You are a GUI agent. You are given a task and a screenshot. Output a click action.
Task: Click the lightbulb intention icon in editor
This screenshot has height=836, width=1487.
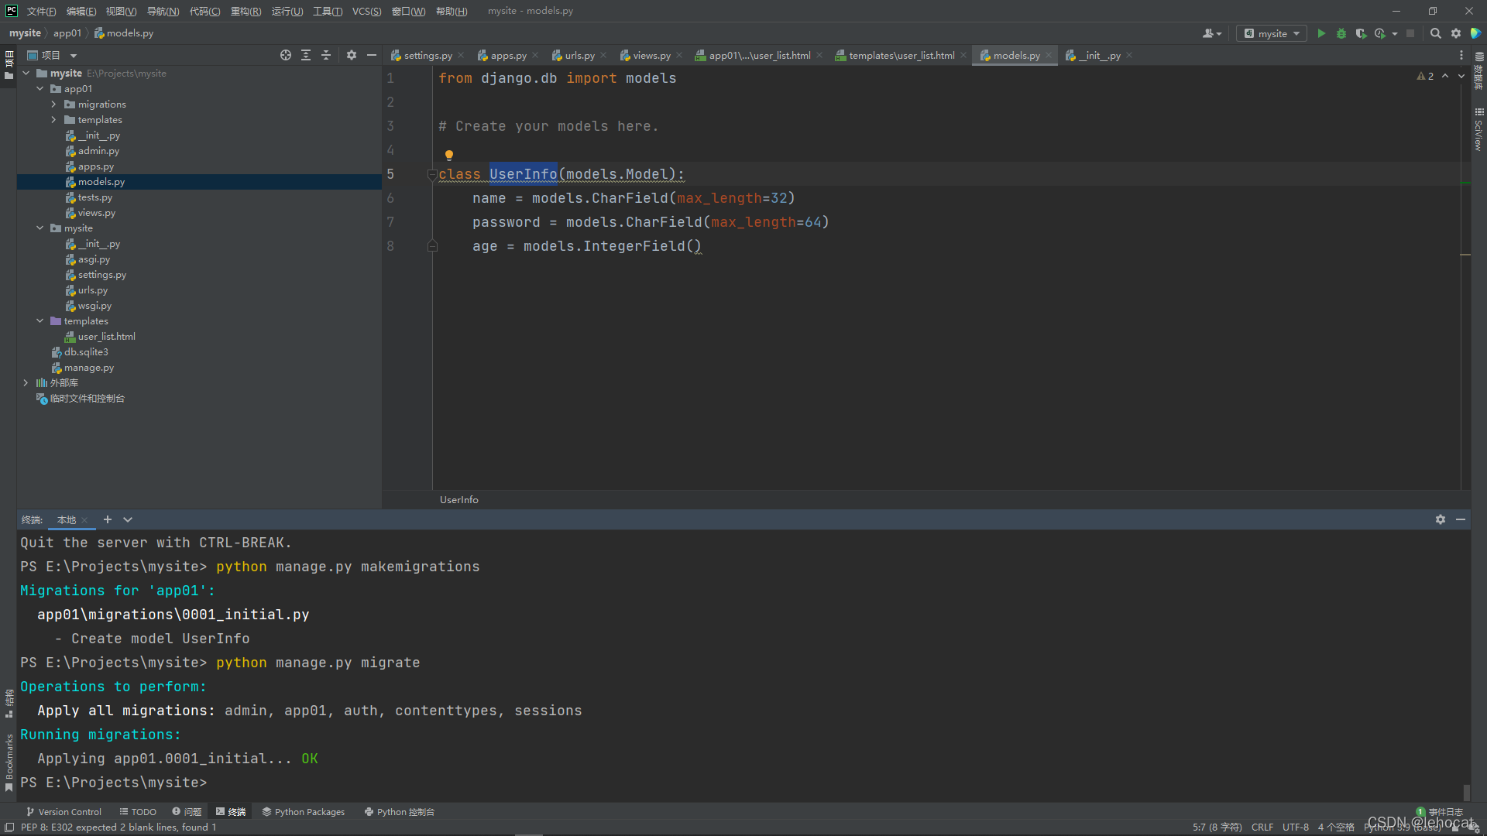point(449,155)
